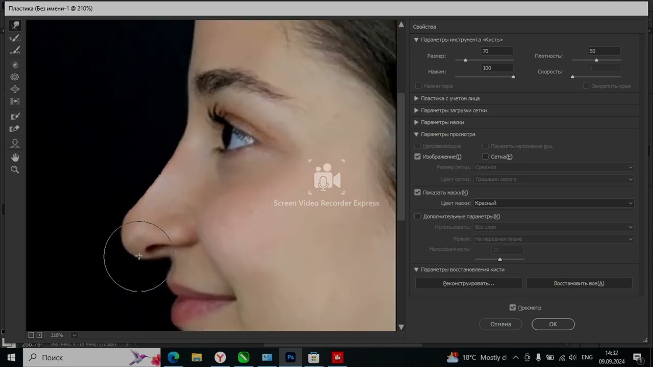Click the Размер brush size slider handle
This screenshot has height=367, width=653.
tap(465, 60)
